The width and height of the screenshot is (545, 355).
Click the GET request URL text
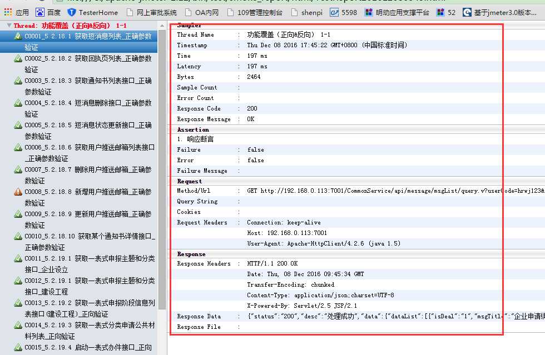click(395, 191)
